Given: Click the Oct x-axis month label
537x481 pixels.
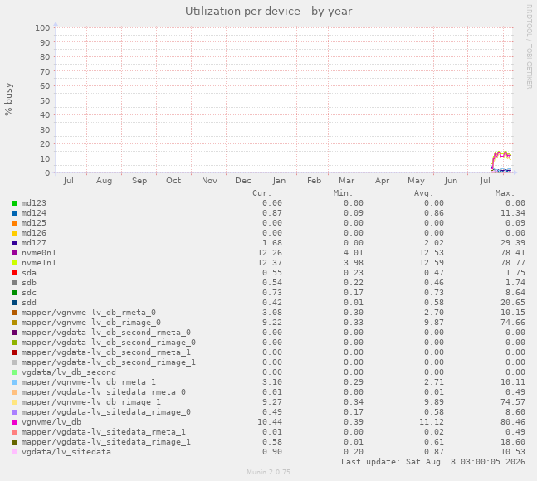Looking at the screenshot, I should click(x=173, y=181).
